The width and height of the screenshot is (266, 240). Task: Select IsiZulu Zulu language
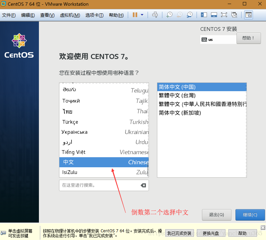point(104,172)
